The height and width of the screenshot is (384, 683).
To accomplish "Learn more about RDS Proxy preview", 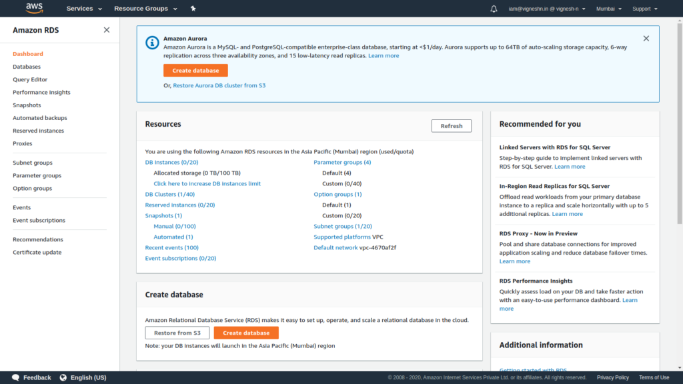I will [x=514, y=261].
